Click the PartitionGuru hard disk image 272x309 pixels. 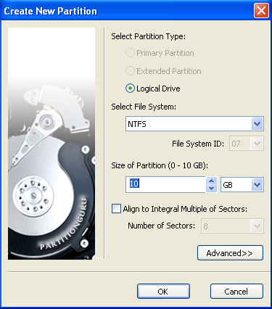tap(51, 144)
